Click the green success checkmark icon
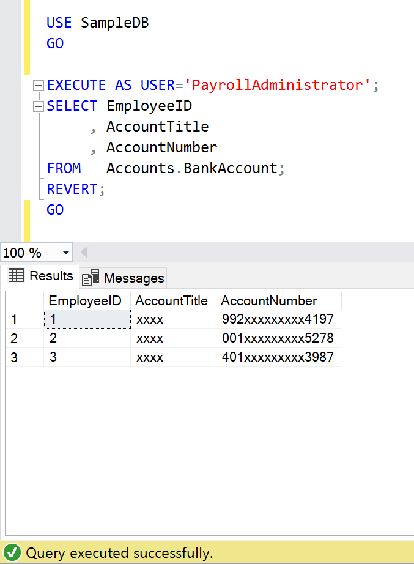414x564 pixels. (x=13, y=554)
